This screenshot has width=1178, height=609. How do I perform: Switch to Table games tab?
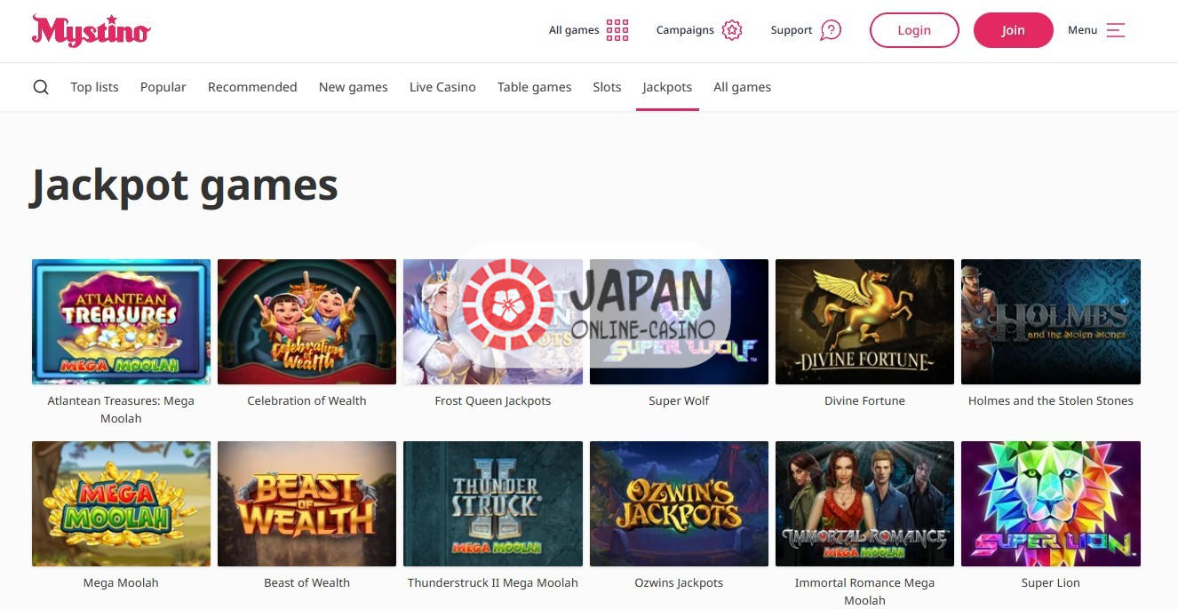coord(535,87)
